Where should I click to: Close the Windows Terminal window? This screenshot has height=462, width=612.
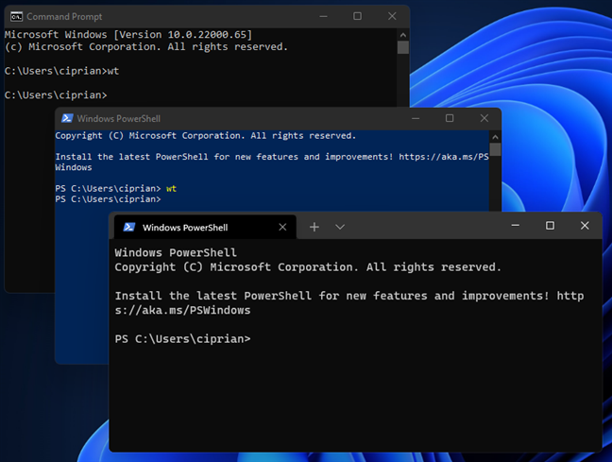[585, 226]
